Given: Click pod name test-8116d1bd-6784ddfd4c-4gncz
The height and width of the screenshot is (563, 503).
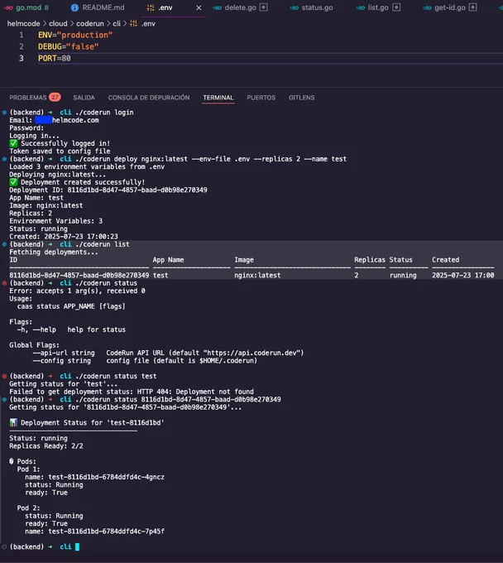Looking at the screenshot, I should [106, 477].
